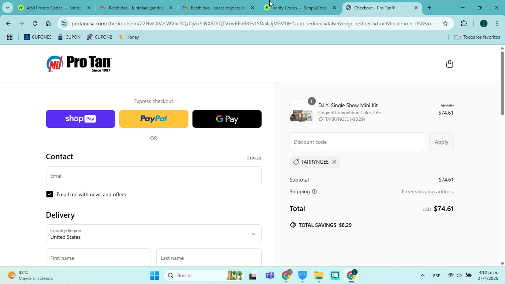Open the bookmarks apps grid
Screen dimensions: 505x284
click(x=10, y=37)
